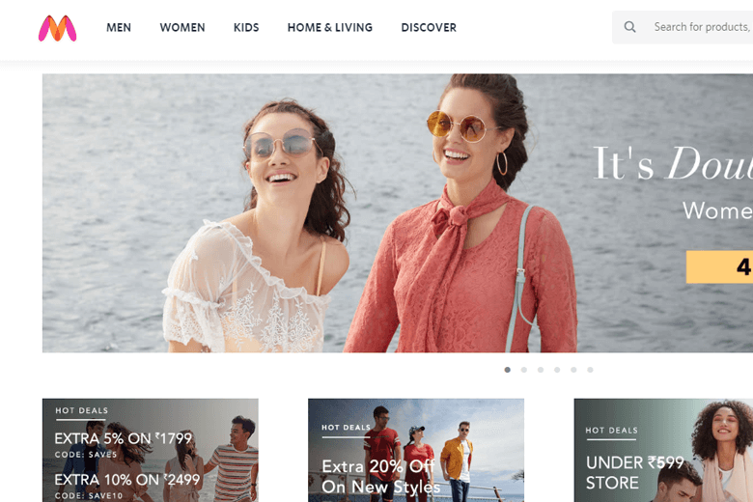753x502 pixels.
Task: Open the Under ₹599 Store deal
Action: pyautogui.click(x=663, y=450)
